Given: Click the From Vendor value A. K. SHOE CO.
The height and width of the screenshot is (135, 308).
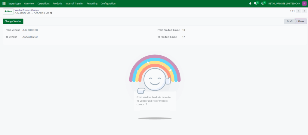Looking at the screenshot, I should [30, 30].
